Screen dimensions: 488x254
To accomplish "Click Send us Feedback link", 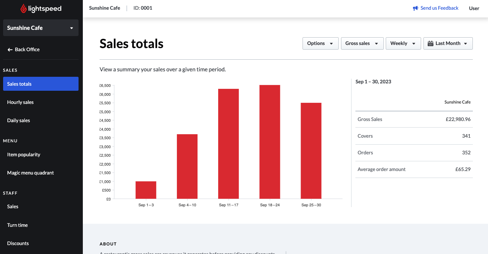I will (x=439, y=8).
